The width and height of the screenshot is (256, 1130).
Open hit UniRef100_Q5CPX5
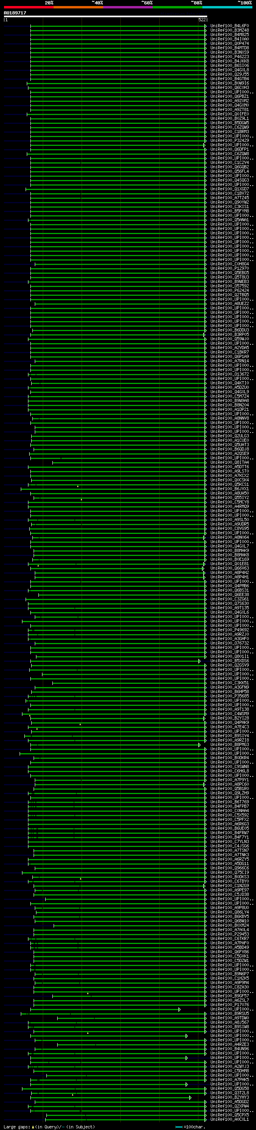[230, 1115]
